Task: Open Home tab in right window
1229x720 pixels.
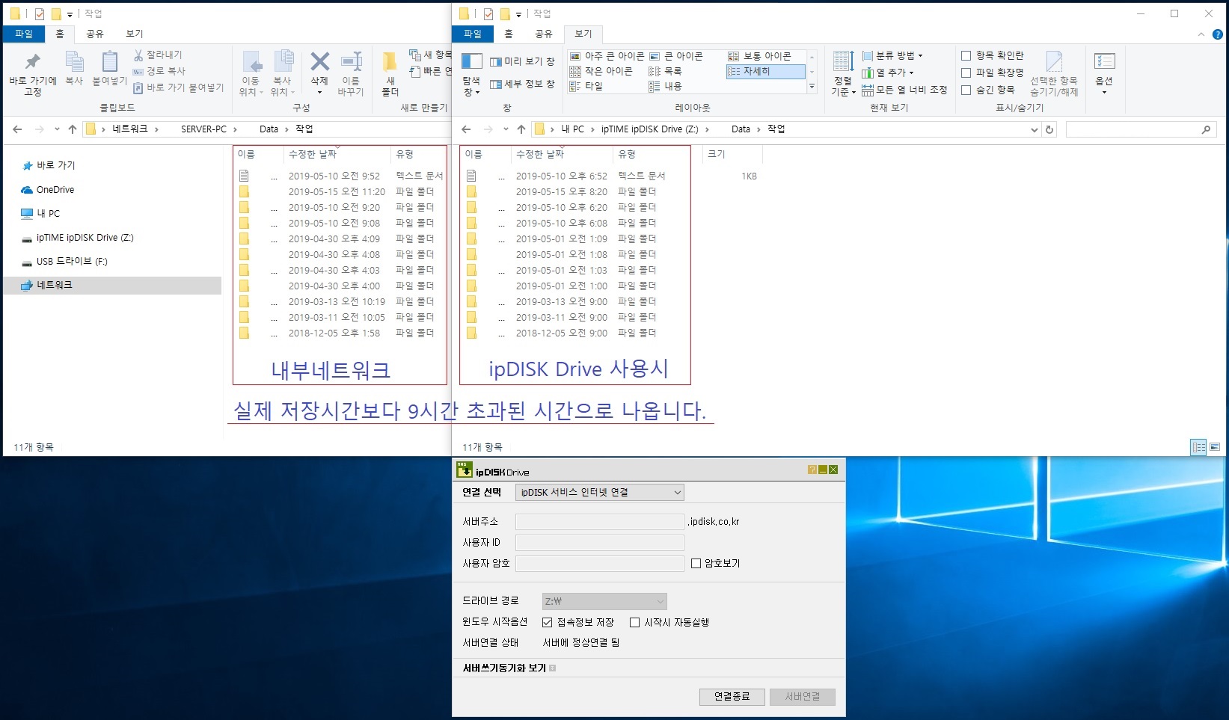Action: [509, 34]
